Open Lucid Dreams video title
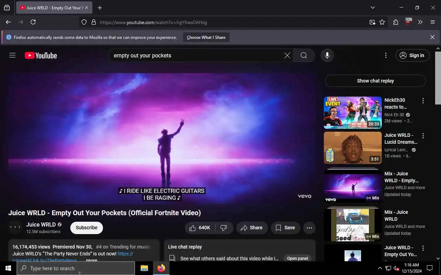Screen dimensions: 441x275 pyautogui.click(x=401, y=139)
